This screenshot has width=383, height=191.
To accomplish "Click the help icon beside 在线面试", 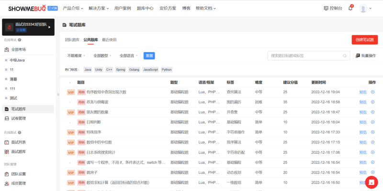I will [20, 133].
